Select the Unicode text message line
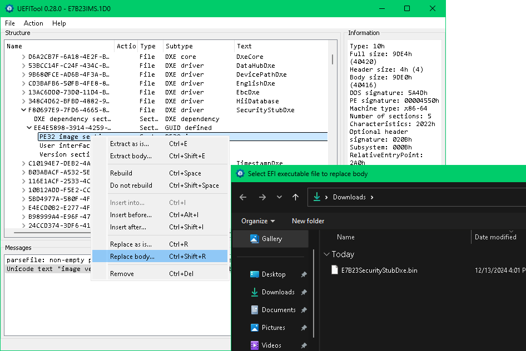This screenshot has width=526, height=351. click(x=48, y=269)
